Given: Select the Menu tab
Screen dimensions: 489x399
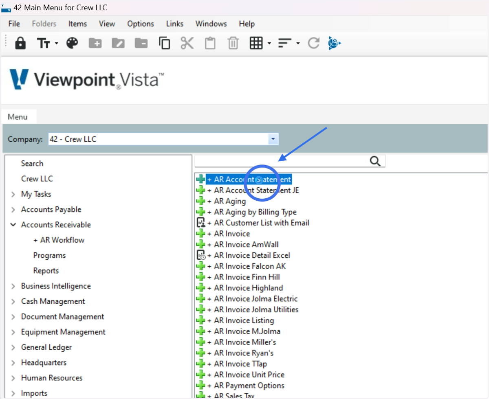Looking at the screenshot, I should point(18,117).
